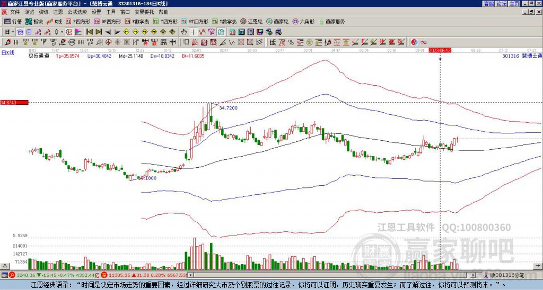The width and height of the screenshot is (543, 290).
Task: Open the P四方形 tool
Action: tap(78, 21)
